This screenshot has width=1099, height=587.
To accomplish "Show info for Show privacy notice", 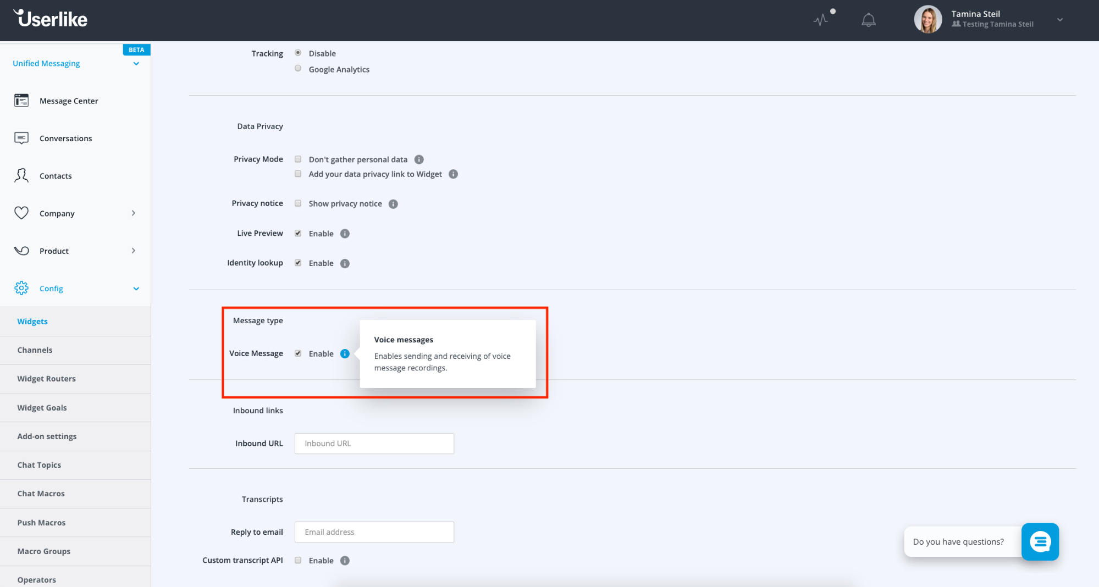I will tap(393, 204).
